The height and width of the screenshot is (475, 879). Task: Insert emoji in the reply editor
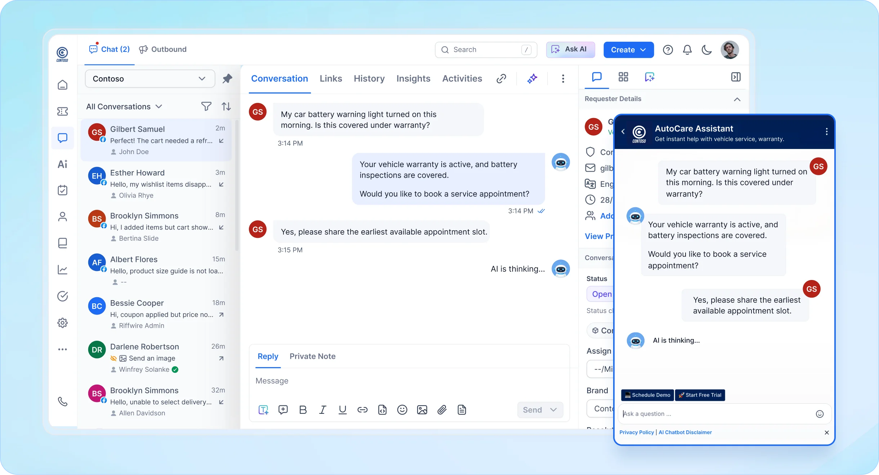coord(402,410)
